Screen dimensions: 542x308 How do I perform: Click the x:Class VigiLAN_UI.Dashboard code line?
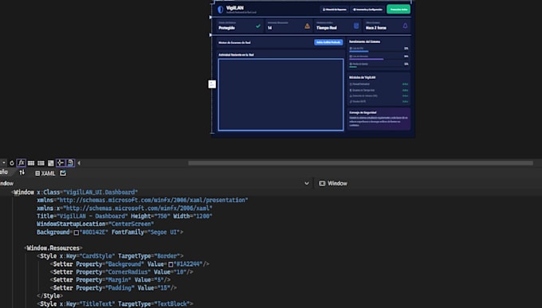coord(76,193)
